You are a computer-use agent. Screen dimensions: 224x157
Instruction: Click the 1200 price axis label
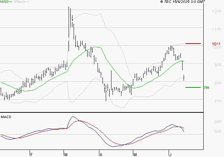point(216,11)
